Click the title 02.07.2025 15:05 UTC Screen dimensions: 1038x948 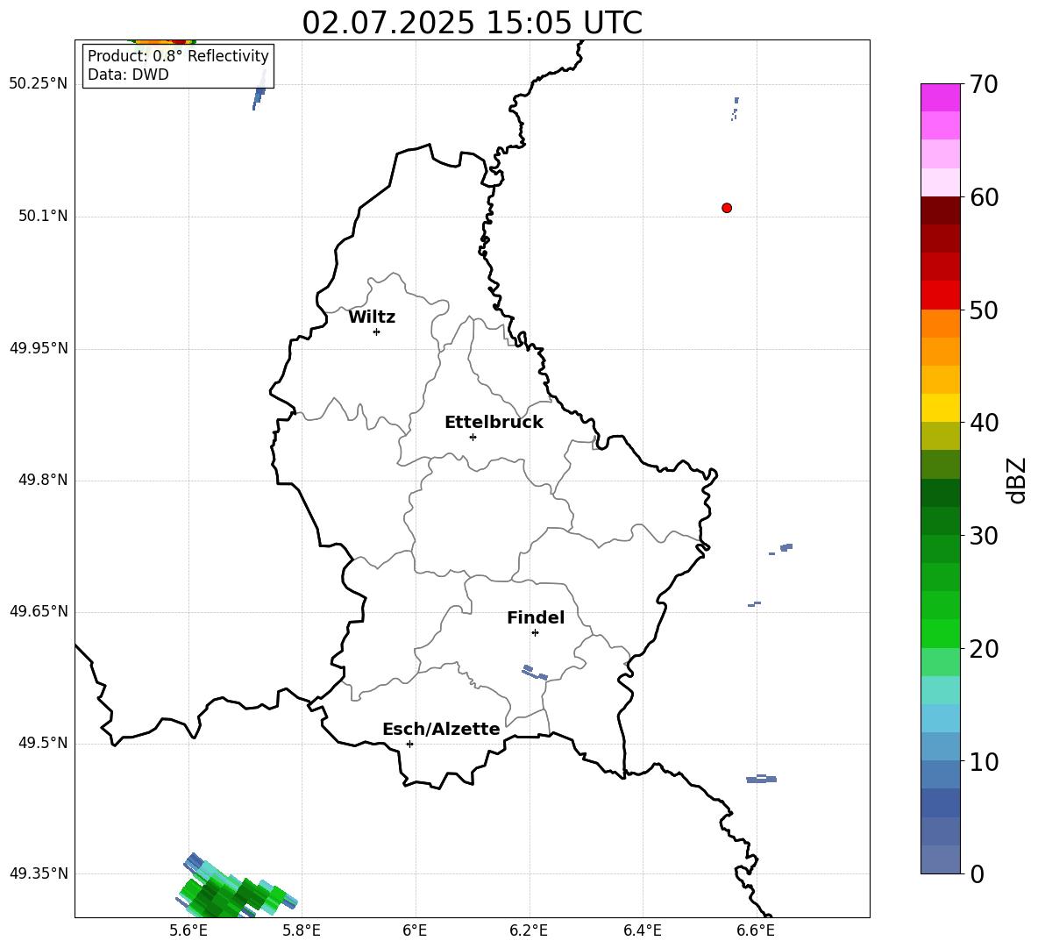point(472,23)
